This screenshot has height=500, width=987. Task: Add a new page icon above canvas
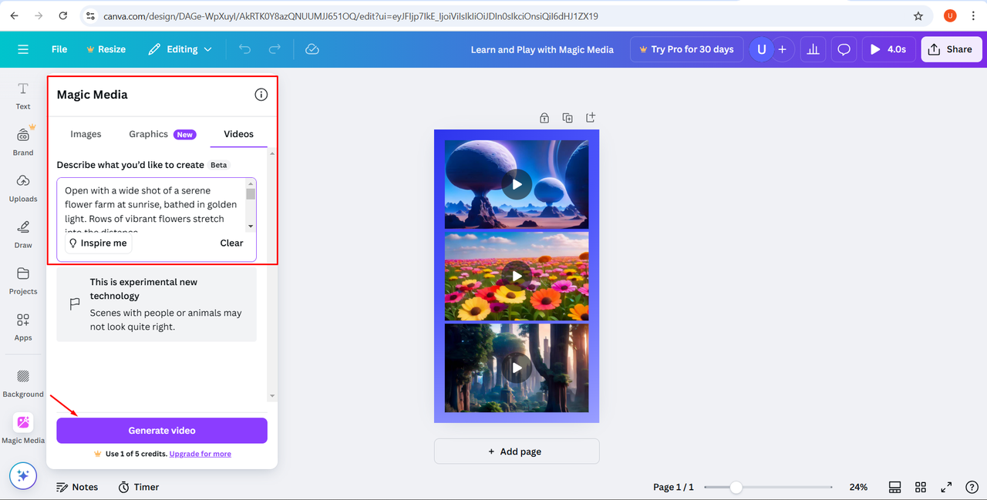coord(591,118)
